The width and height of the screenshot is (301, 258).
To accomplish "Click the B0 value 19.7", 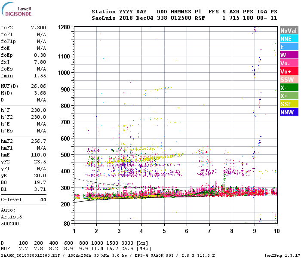I will coord(40,183).
